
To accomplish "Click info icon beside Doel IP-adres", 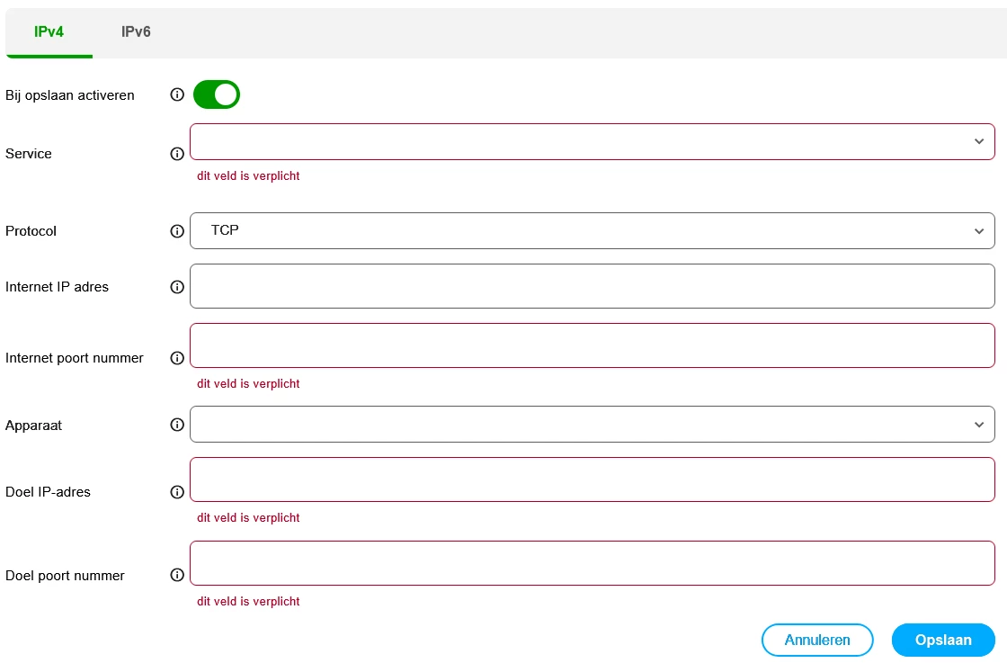I will point(177,492).
